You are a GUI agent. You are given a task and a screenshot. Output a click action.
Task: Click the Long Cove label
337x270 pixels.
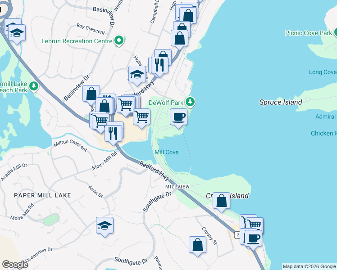(323, 72)
